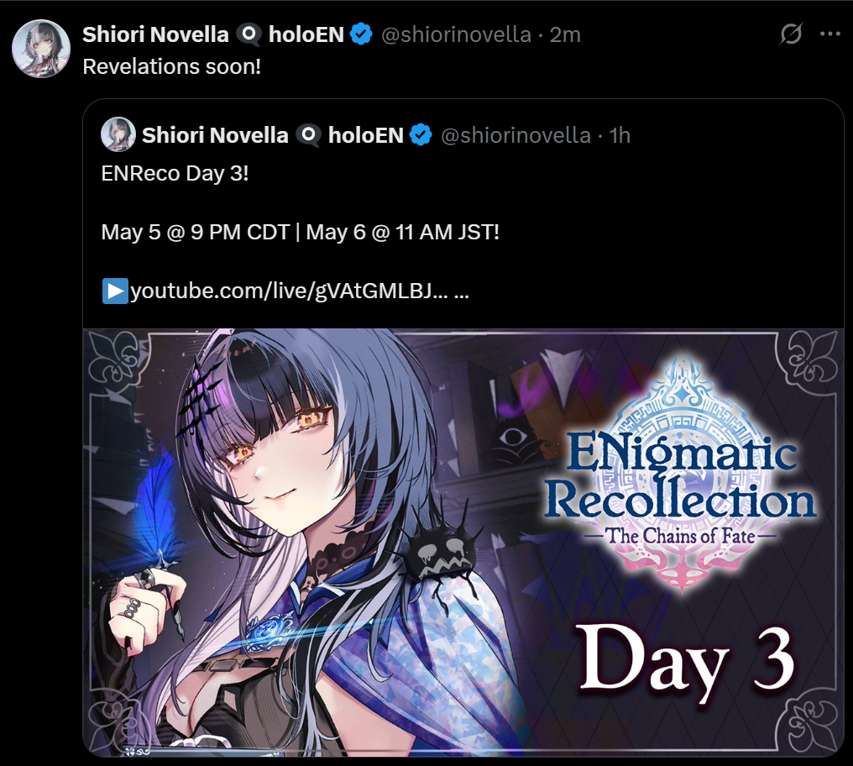Screen dimensions: 853x766
Task: Open the 2m timestamp permalink
Action: pyautogui.click(x=565, y=34)
